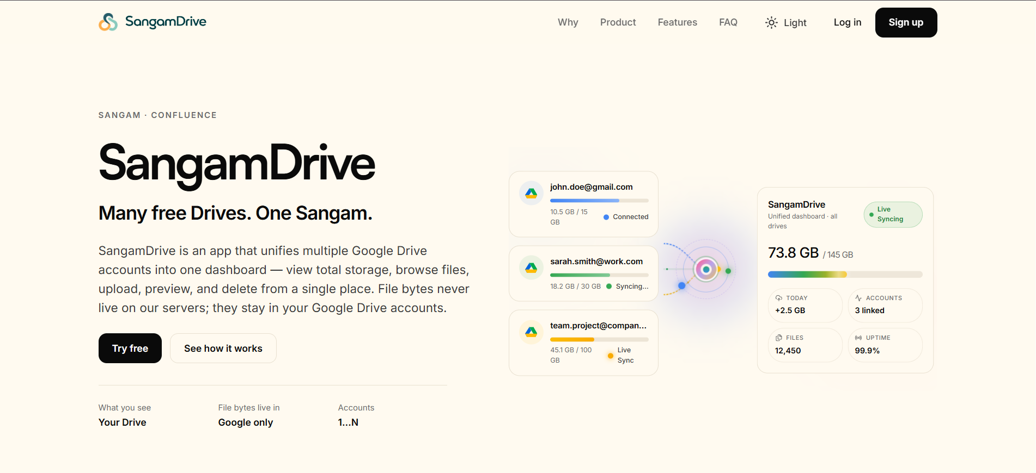The width and height of the screenshot is (1036, 473).
Task: Click 'SANGAM · CONFLUENCE' eyebrow text
Action: pyautogui.click(x=157, y=115)
